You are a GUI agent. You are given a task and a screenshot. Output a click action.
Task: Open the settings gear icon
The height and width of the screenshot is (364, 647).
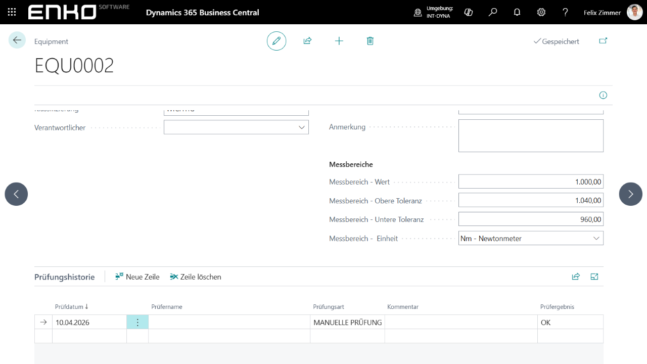click(541, 12)
